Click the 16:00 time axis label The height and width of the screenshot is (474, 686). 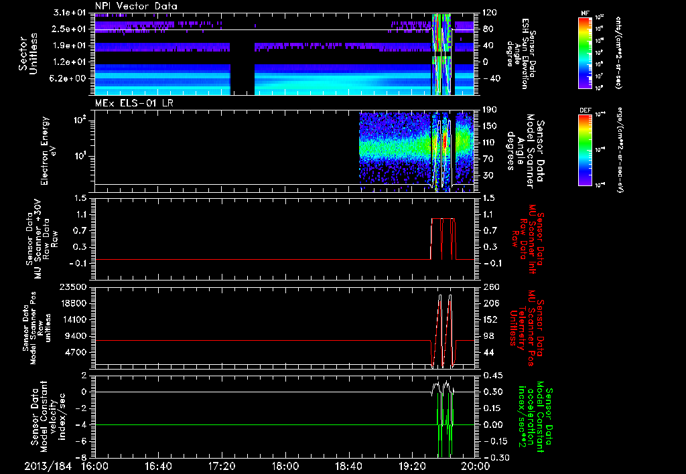tap(95, 466)
